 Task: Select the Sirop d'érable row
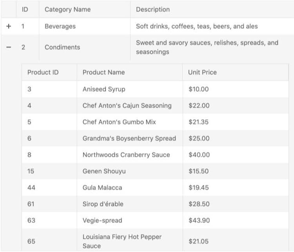coord(103,204)
